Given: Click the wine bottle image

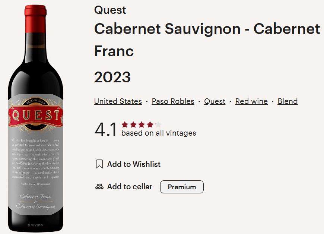Looking at the screenshot, I should coord(35,117).
